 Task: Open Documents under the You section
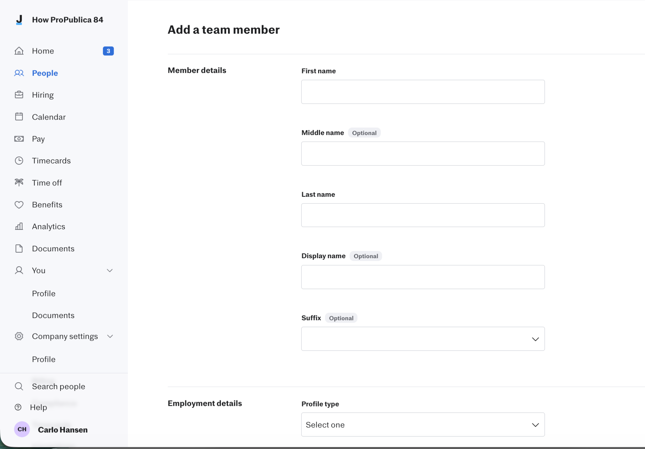(x=53, y=315)
